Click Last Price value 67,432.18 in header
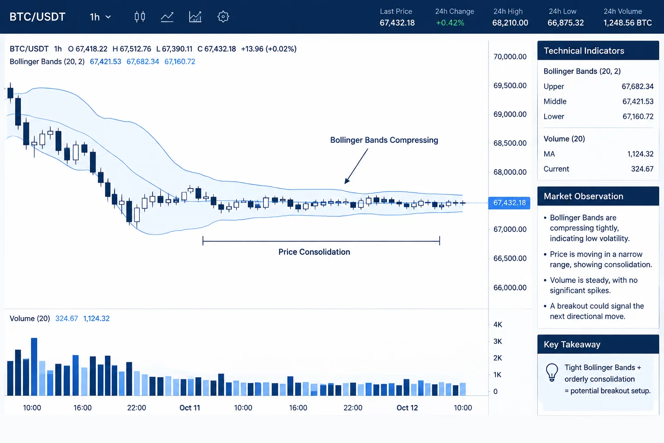 pos(397,23)
